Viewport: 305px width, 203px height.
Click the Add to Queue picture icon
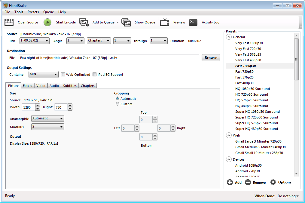pyautogui.click(x=84, y=22)
